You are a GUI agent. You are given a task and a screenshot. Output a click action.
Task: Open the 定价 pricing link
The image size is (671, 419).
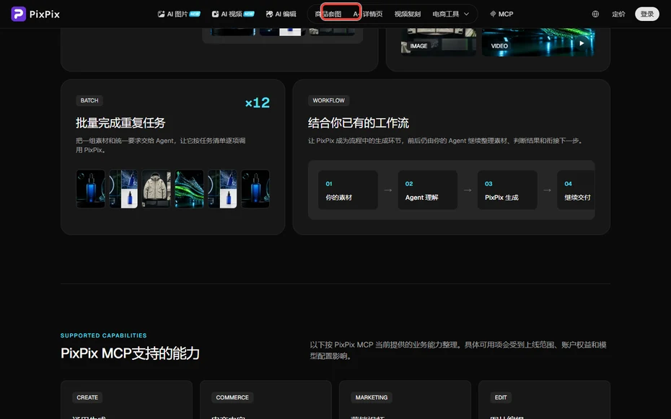[x=618, y=14]
